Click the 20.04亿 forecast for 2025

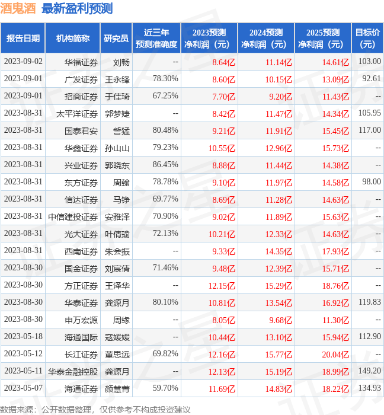point(335,354)
